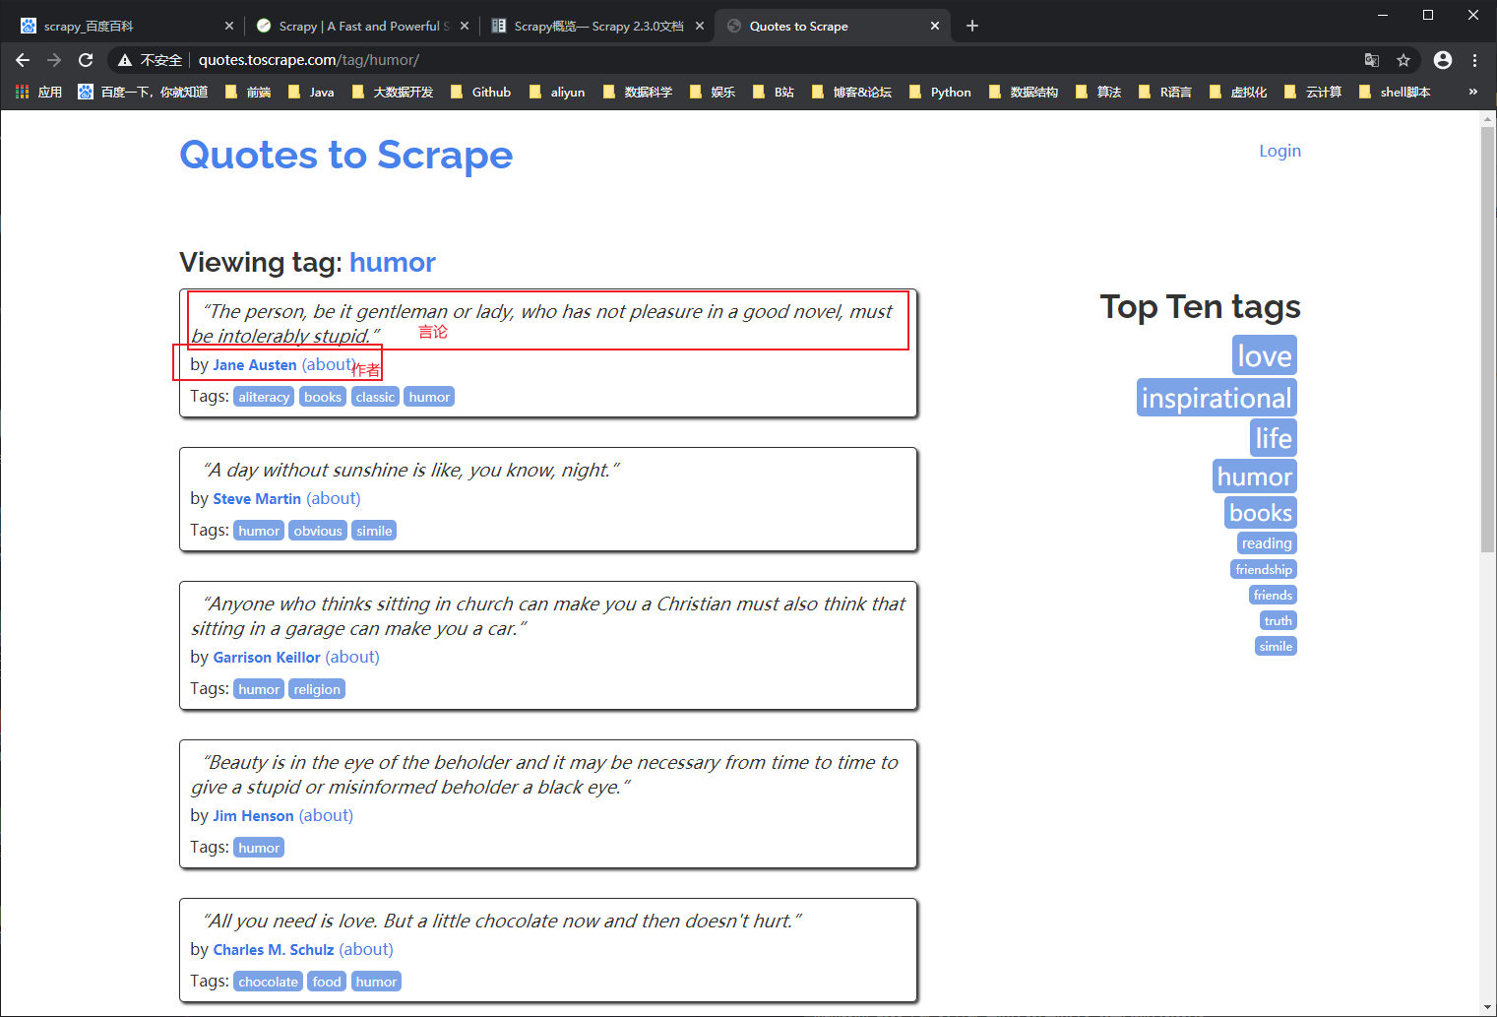Screen dimensions: 1497x1017
Task: Select love in Top Ten tags
Action: tap(1265, 355)
